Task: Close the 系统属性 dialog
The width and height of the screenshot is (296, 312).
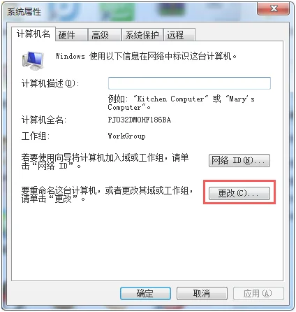Action: tap(274, 9)
